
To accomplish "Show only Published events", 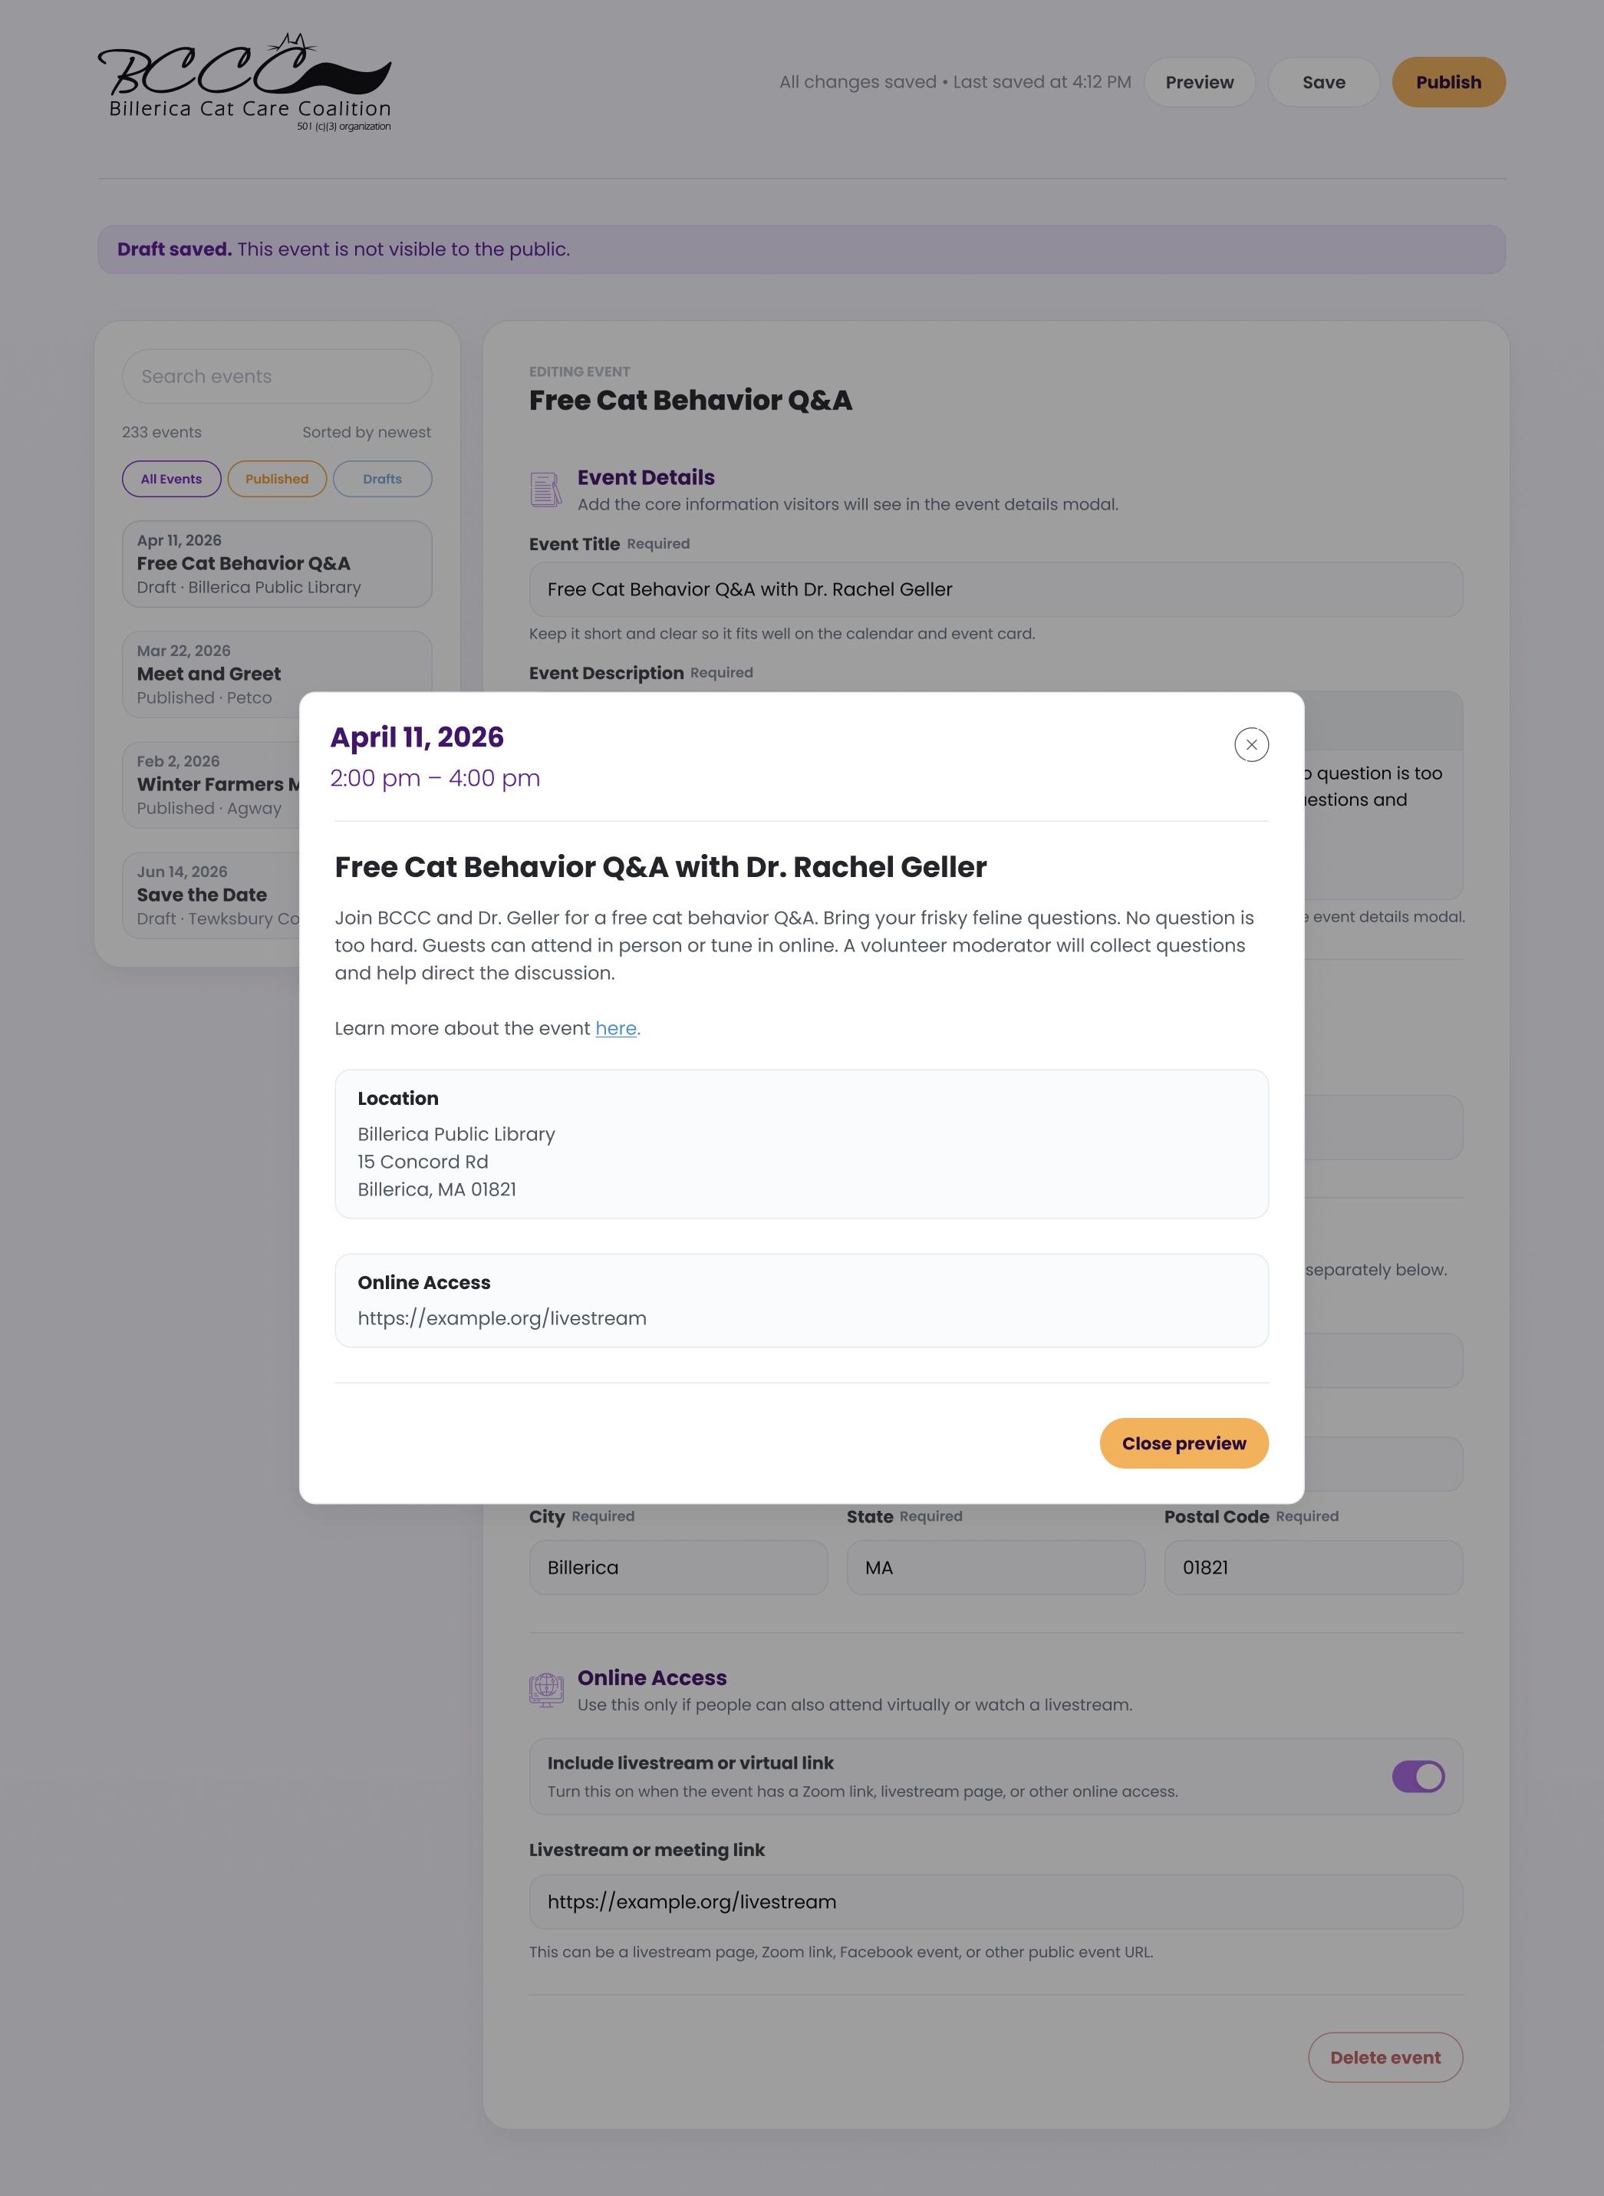I will (277, 479).
